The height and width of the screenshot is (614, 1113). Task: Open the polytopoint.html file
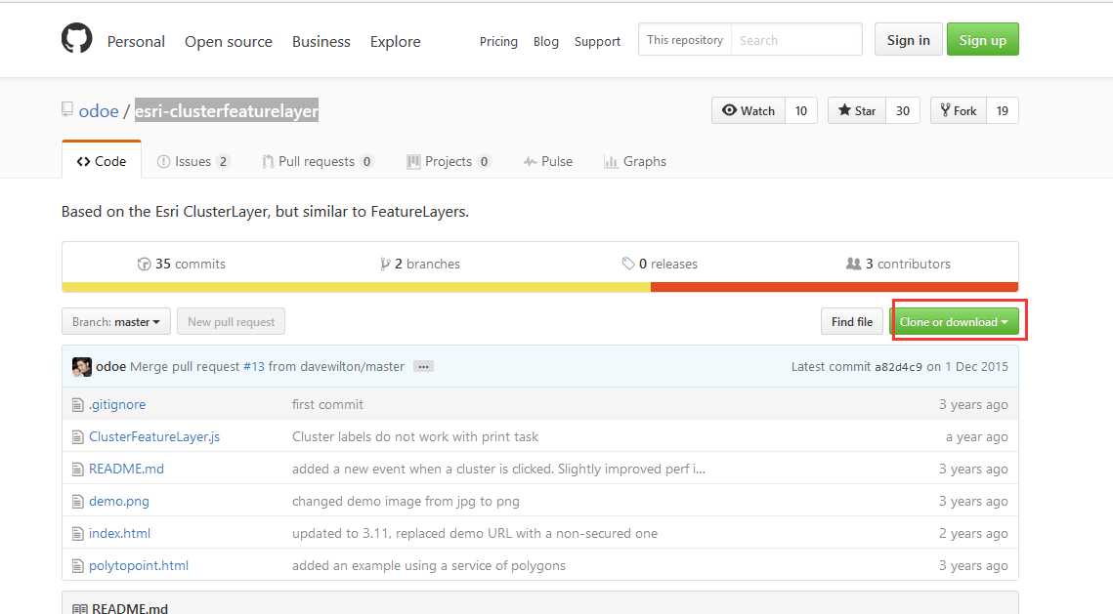[x=139, y=566]
